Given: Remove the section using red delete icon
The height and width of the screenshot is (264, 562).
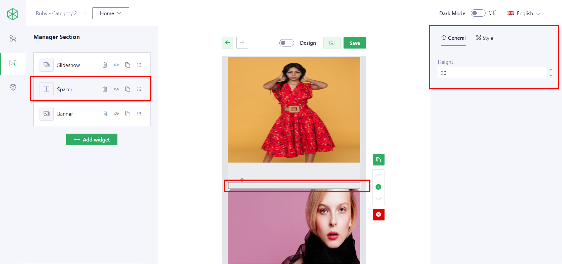Looking at the screenshot, I should pyautogui.click(x=378, y=214).
